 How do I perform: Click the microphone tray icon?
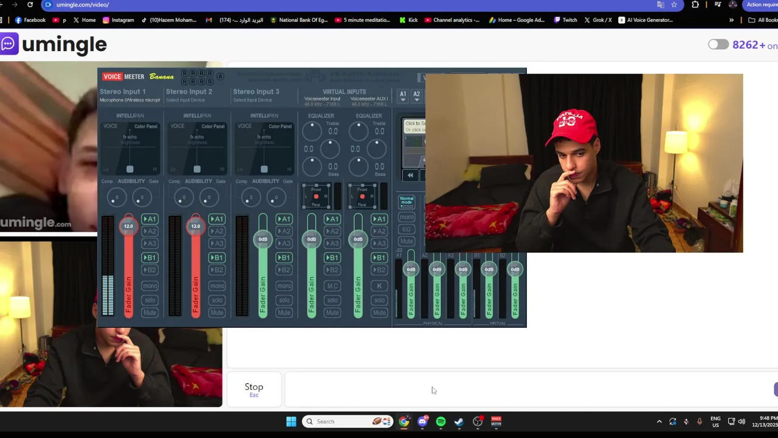point(700,422)
